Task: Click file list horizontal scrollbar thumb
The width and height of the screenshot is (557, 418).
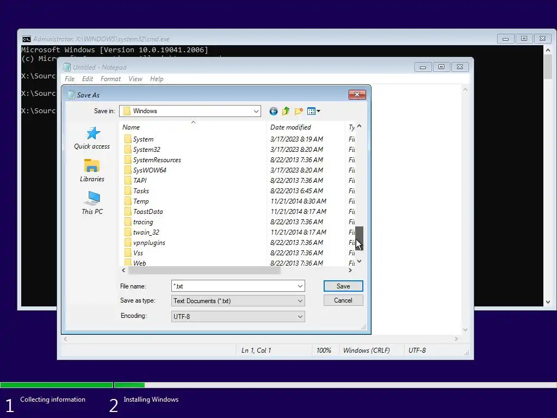Action: tap(205, 271)
